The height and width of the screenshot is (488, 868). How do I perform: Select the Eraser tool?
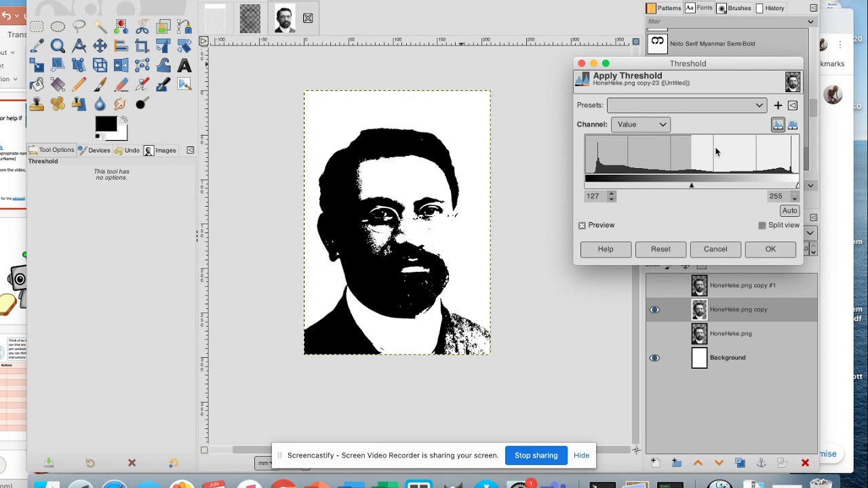pyautogui.click(x=121, y=85)
